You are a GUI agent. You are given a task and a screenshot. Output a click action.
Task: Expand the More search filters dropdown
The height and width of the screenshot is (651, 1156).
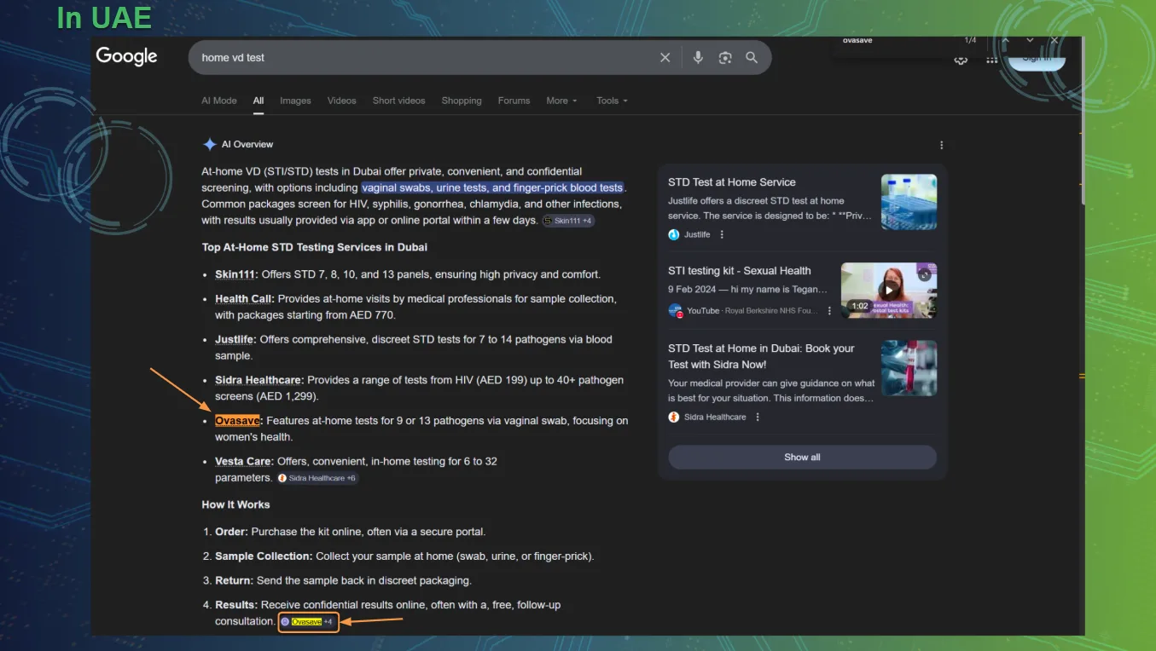[x=561, y=101]
